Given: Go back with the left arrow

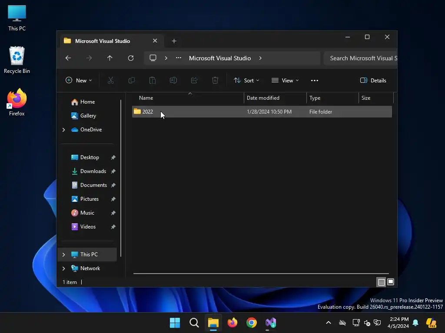Looking at the screenshot, I should click(x=68, y=58).
